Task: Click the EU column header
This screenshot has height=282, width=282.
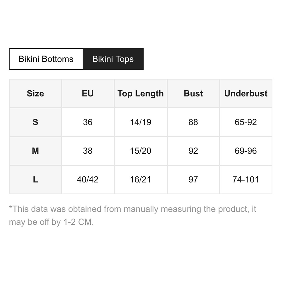Action: [x=88, y=94]
